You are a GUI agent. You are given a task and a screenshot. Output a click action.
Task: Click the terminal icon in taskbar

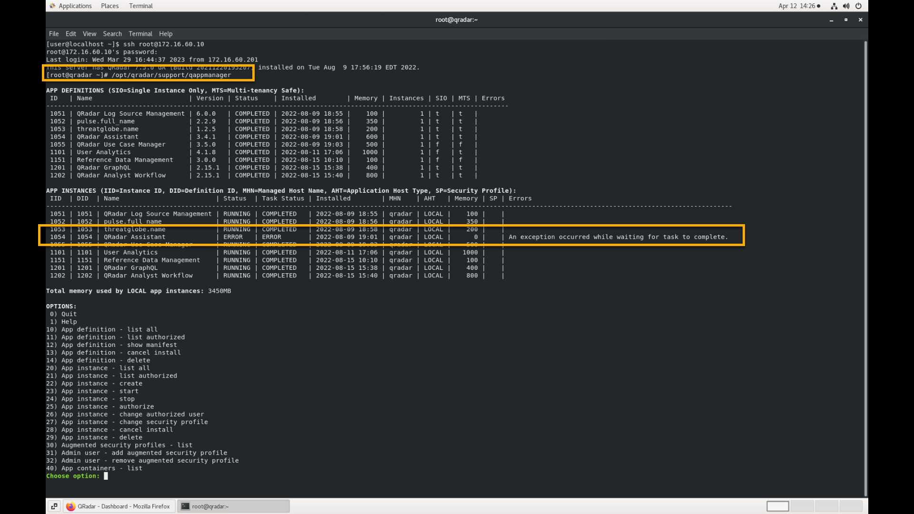tap(185, 506)
